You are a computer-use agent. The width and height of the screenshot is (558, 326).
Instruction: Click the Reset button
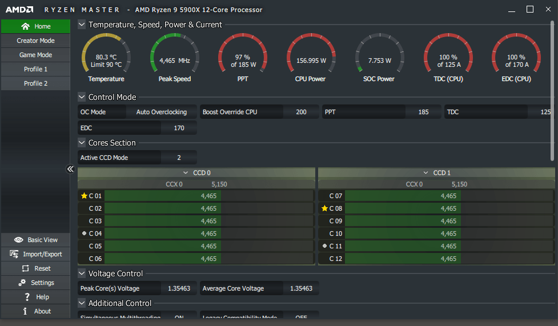pyautogui.click(x=35, y=268)
